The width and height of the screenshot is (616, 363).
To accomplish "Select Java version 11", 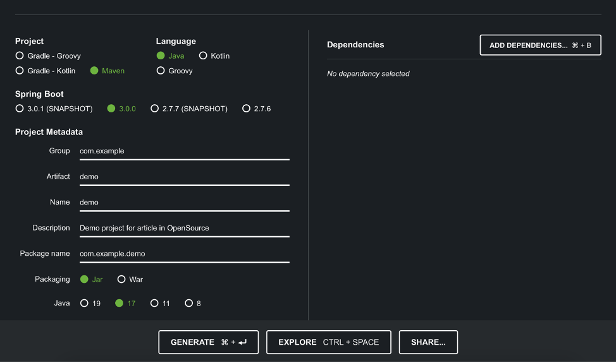I will (154, 304).
